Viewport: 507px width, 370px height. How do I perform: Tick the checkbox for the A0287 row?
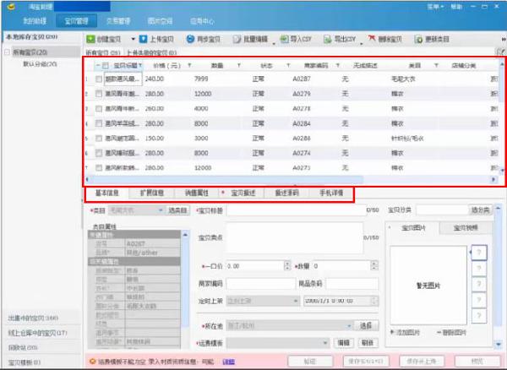tap(99, 79)
